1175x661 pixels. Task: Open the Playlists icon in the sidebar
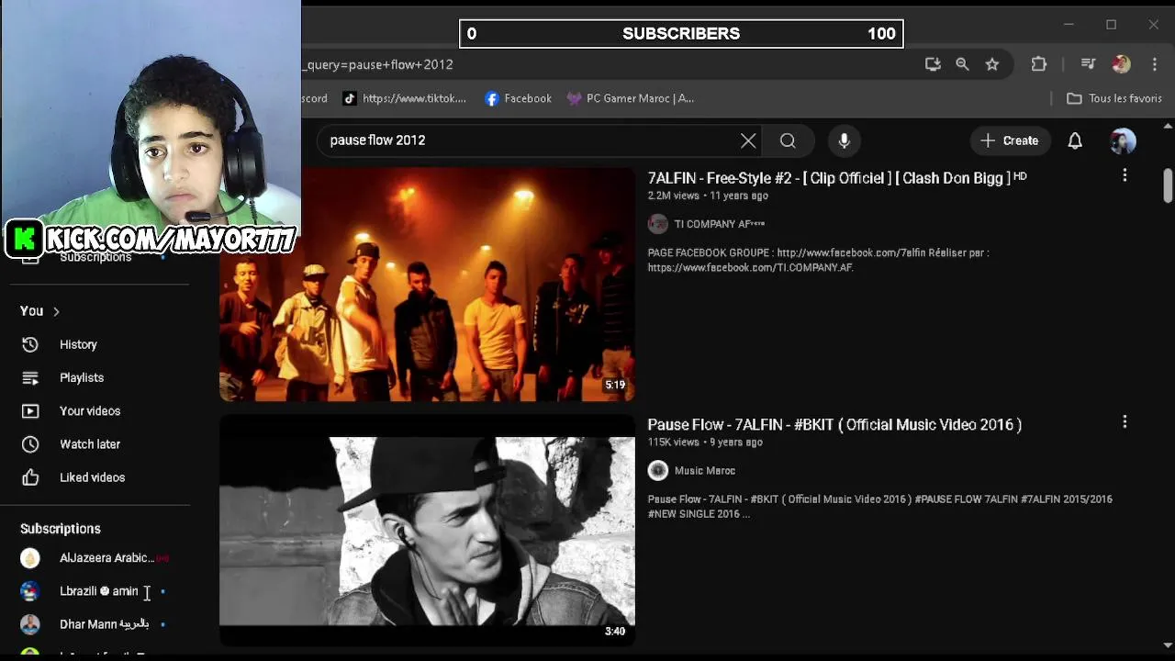30,377
